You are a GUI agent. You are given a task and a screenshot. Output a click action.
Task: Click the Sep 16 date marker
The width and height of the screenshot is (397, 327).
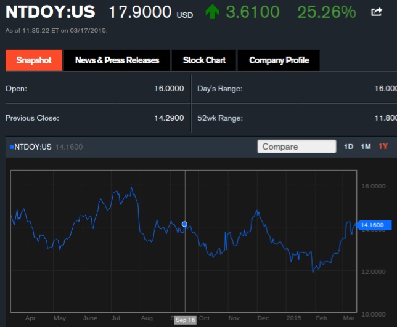pyautogui.click(x=185, y=320)
